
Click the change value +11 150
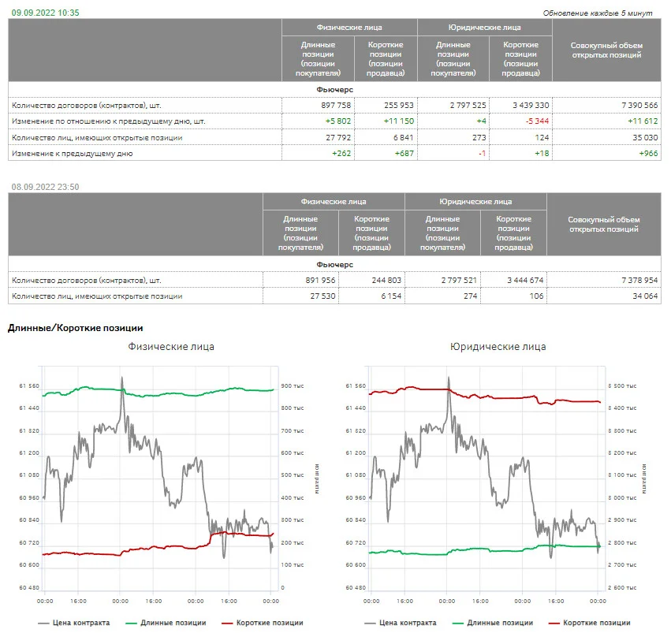click(x=399, y=121)
